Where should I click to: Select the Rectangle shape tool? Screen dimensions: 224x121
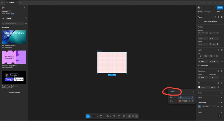click(x=101, y=116)
